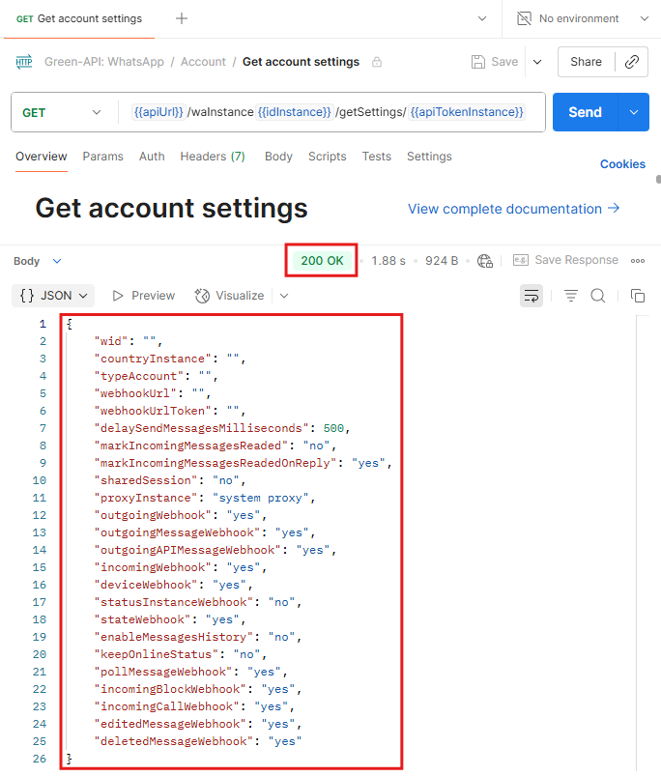Copy response body with the copy icon
Image resolution: width=661 pixels, height=776 pixels.
pos(638,296)
